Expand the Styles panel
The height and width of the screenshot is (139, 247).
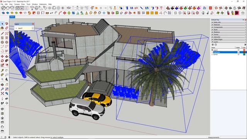pos(228,30)
